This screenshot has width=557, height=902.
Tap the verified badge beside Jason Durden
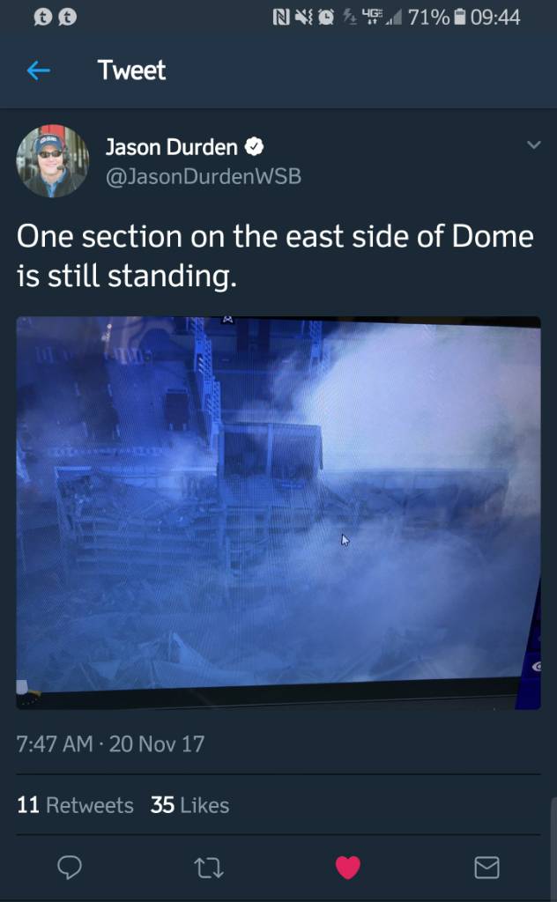point(255,147)
